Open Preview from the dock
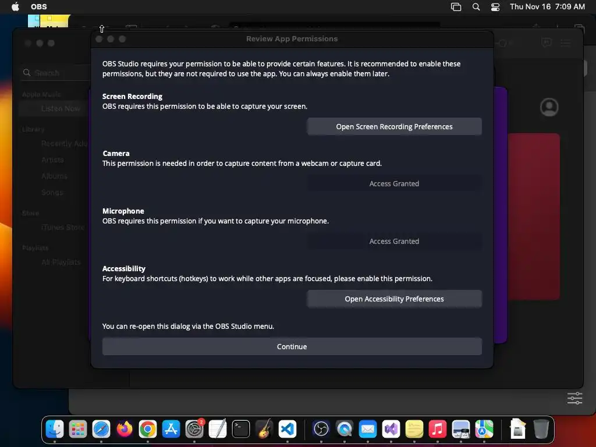 461,429
